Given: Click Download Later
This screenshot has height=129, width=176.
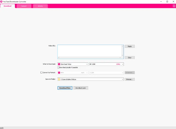Looking at the screenshot, I should tap(81, 88).
